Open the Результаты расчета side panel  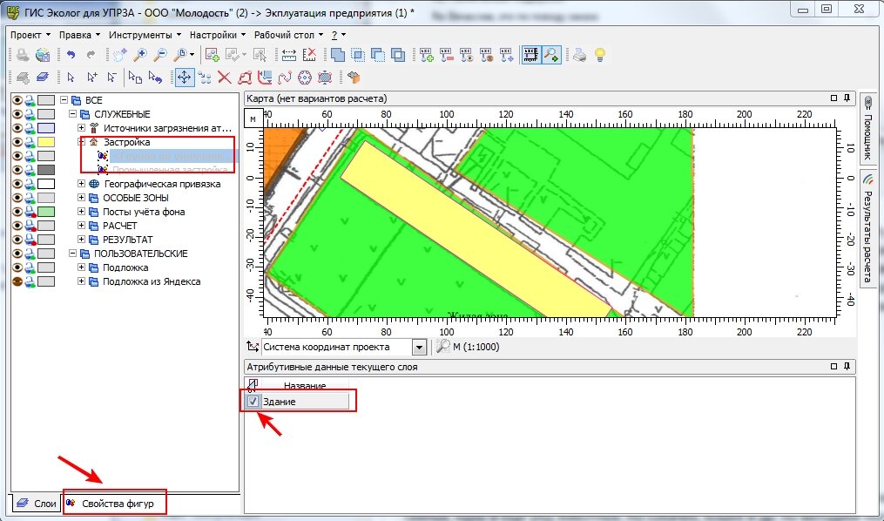tap(867, 228)
